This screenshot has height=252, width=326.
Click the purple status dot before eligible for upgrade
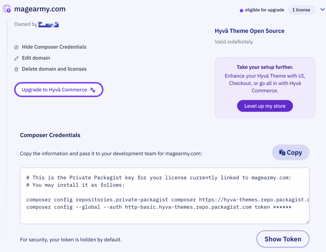point(241,10)
